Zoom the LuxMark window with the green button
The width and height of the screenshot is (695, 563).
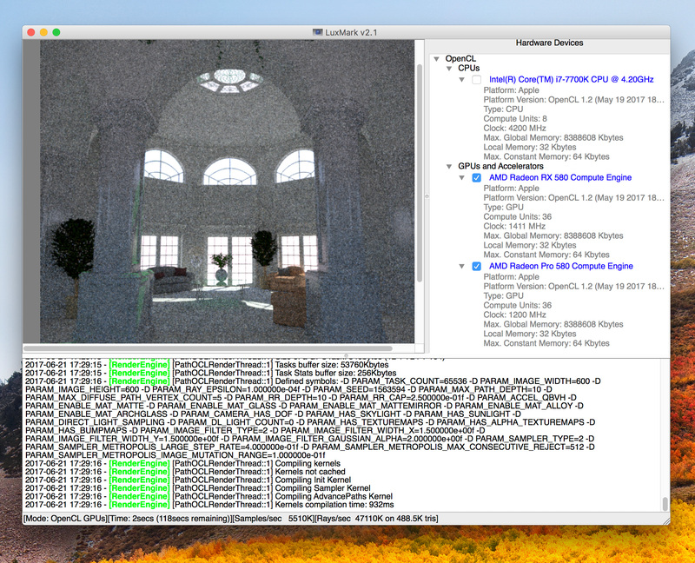click(56, 32)
